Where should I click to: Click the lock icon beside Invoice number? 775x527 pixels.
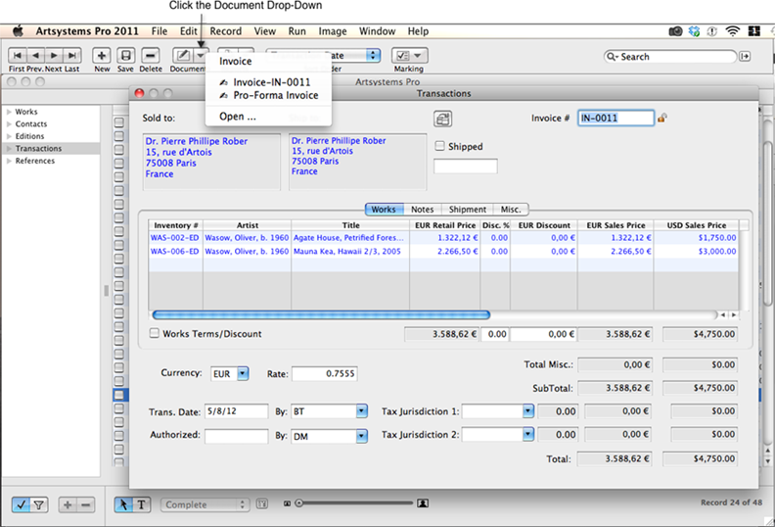tap(662, 118)
